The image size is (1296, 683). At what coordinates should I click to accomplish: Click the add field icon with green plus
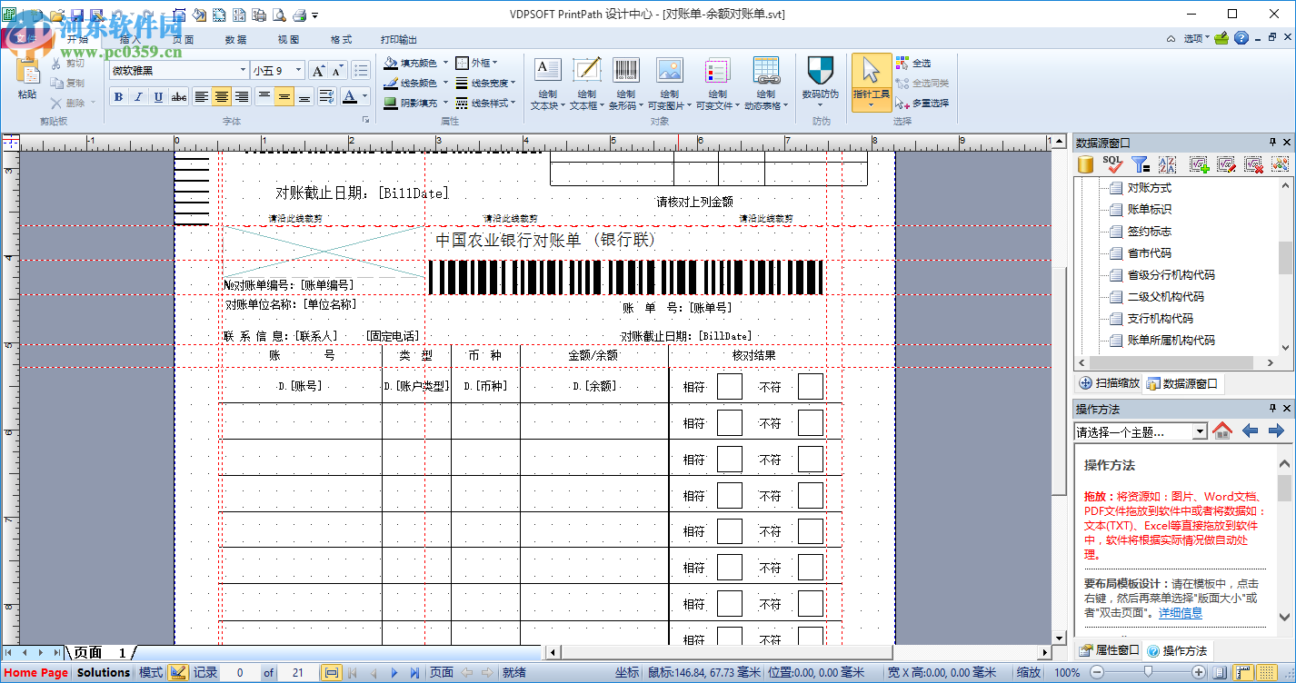pos(1199,164)
